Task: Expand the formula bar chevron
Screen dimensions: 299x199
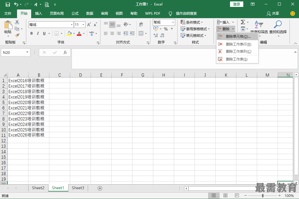Action: point(295,52)
